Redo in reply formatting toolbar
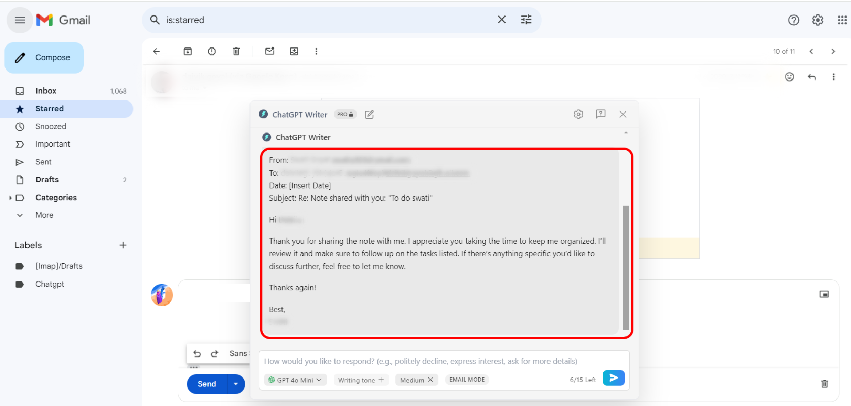Image resolution: width=851 pixels, height=406 pixels. coord(215,354)
